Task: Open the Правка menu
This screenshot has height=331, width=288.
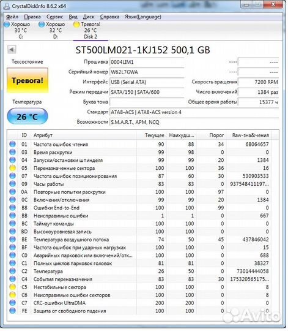Action: [32, 17]
